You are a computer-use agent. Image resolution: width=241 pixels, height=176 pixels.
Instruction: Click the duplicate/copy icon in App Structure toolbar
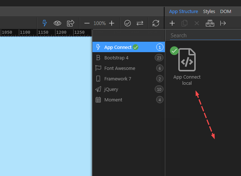click(x=184, y=23)
